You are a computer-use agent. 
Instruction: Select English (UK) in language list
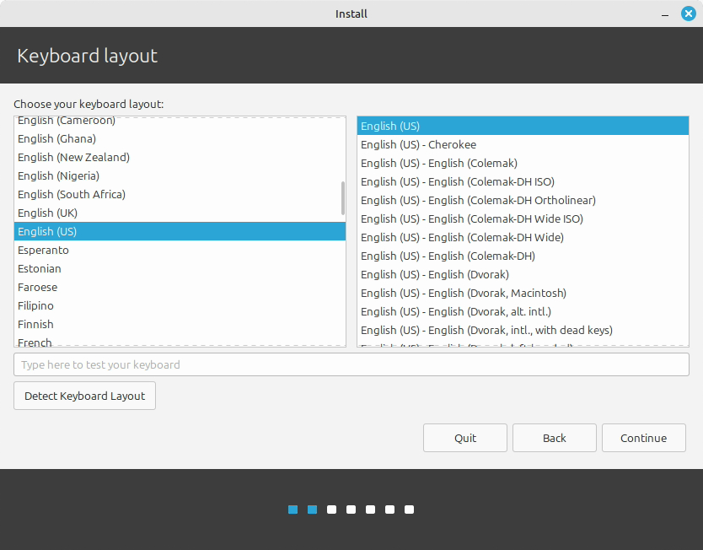point(47,213)
